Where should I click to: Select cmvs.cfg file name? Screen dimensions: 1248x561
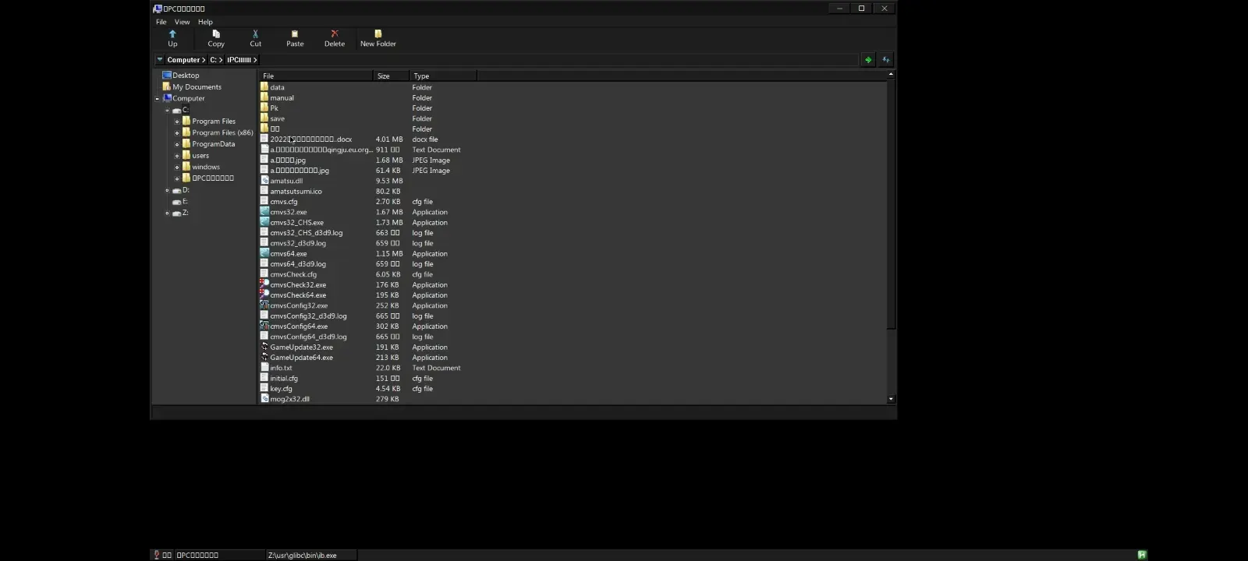click(284, 202)
